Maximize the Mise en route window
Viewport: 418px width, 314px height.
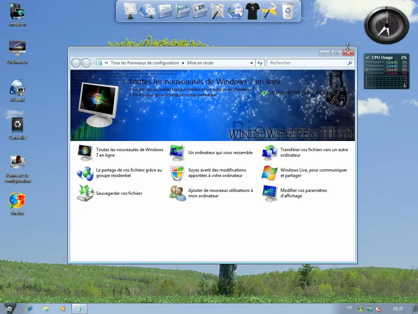[x=336, y=53]
